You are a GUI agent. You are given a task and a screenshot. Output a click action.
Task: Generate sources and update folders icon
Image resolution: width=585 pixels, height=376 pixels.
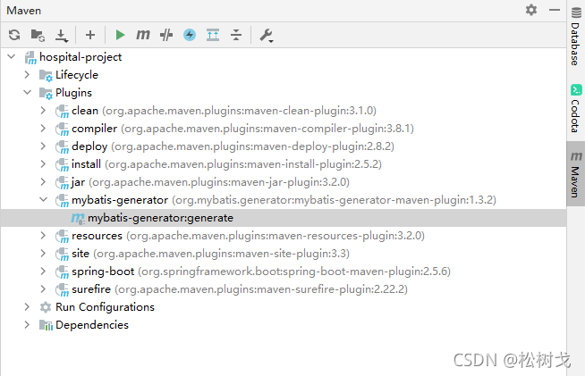point(38,35)
